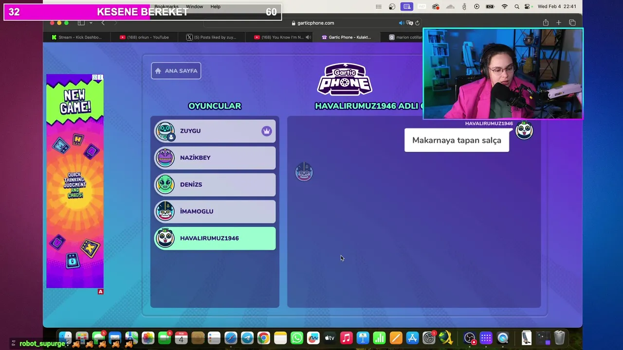Image resolution: width=623 pixels, height=350 pixels.
Task: Click the play circle menu bar icon
Action: coord(476,7)
